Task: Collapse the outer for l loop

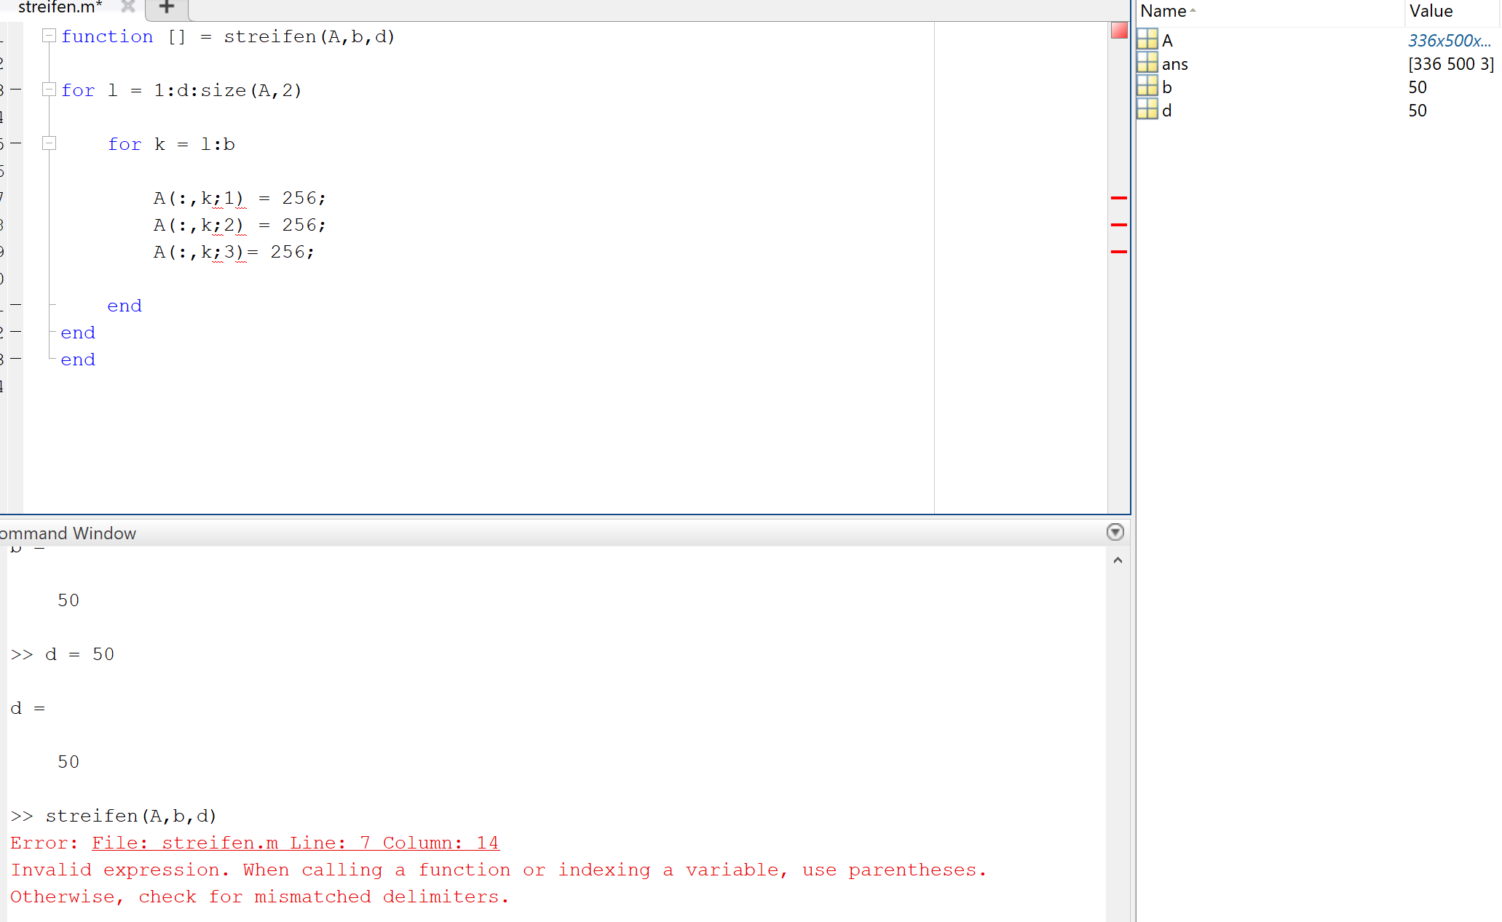Action: [x=49, y=90]
